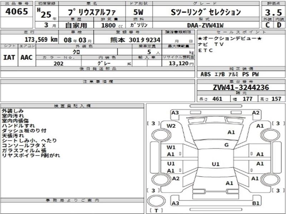Click the lot number 4065
Image resolution: width=286 pixels, height=214 pixels.
[x=16, y=11]
